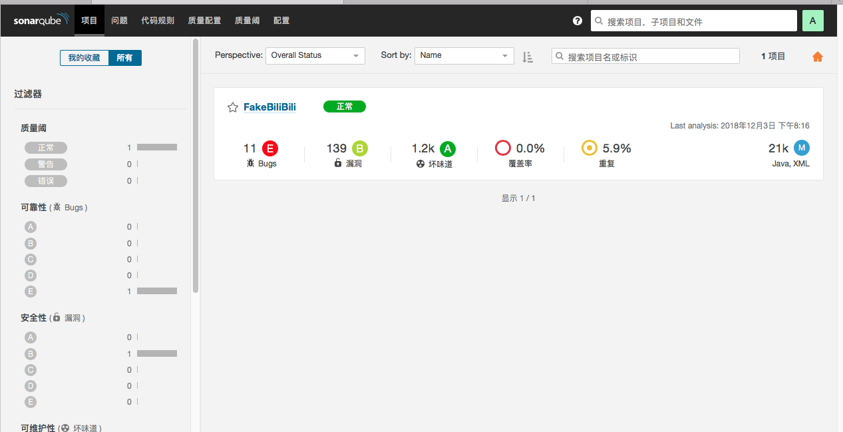843x432 pixels.
Task: Toggle sort order ascending/descending icon
Action: pos(528,57)
